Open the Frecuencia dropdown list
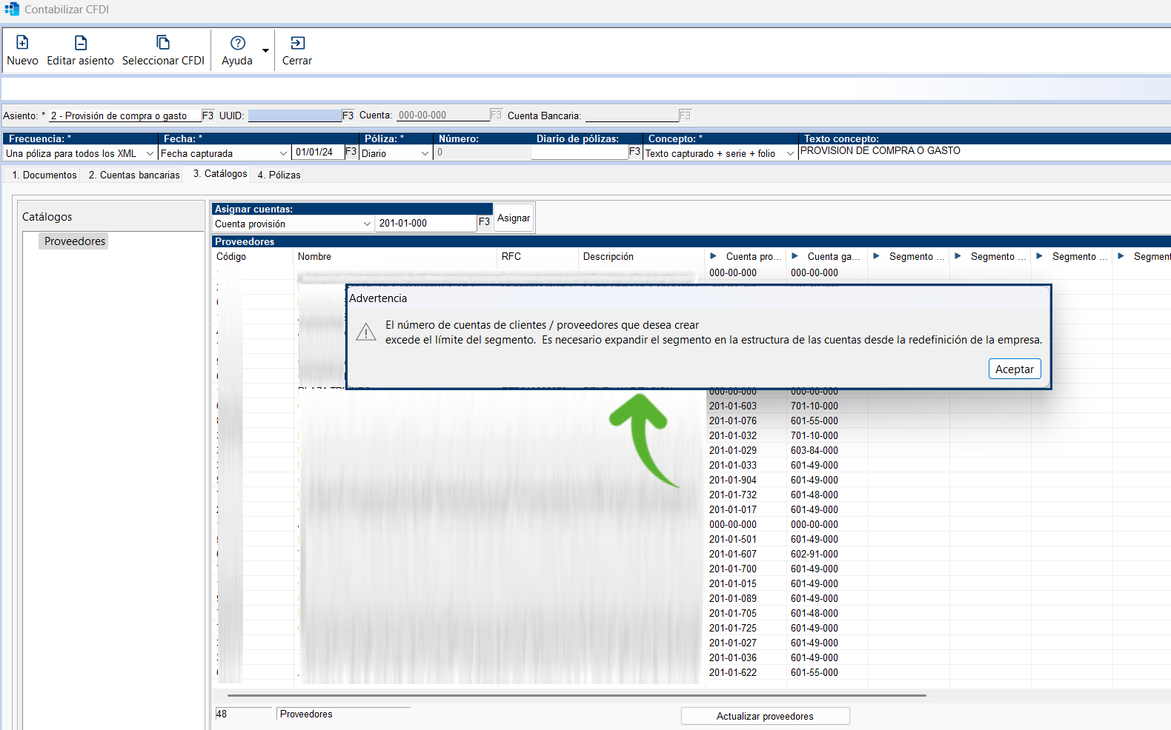Viewport: 1171px width, 730px height. pos(150,153)
